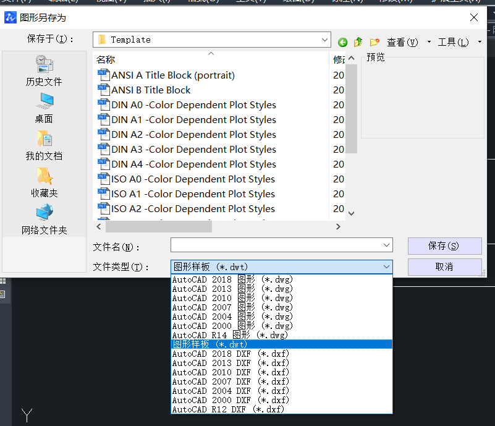Go up one folder level icon
495x426 pixels.
[x=358, y=43]
